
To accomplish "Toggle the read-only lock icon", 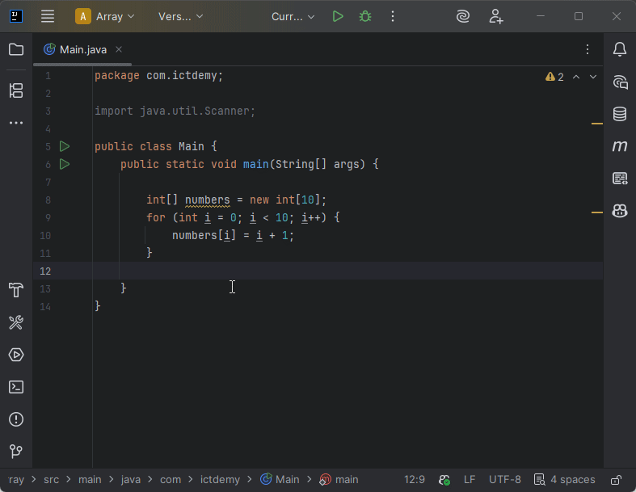I will click(x=616, y=480).
